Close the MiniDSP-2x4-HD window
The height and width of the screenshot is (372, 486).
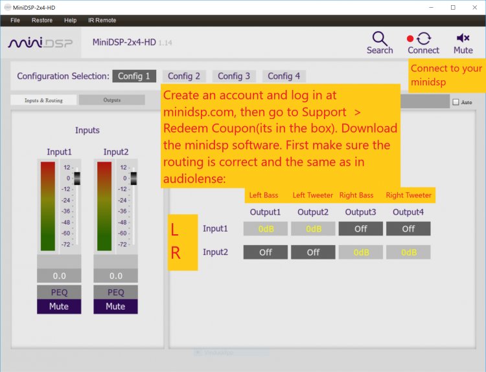(474, 7)
